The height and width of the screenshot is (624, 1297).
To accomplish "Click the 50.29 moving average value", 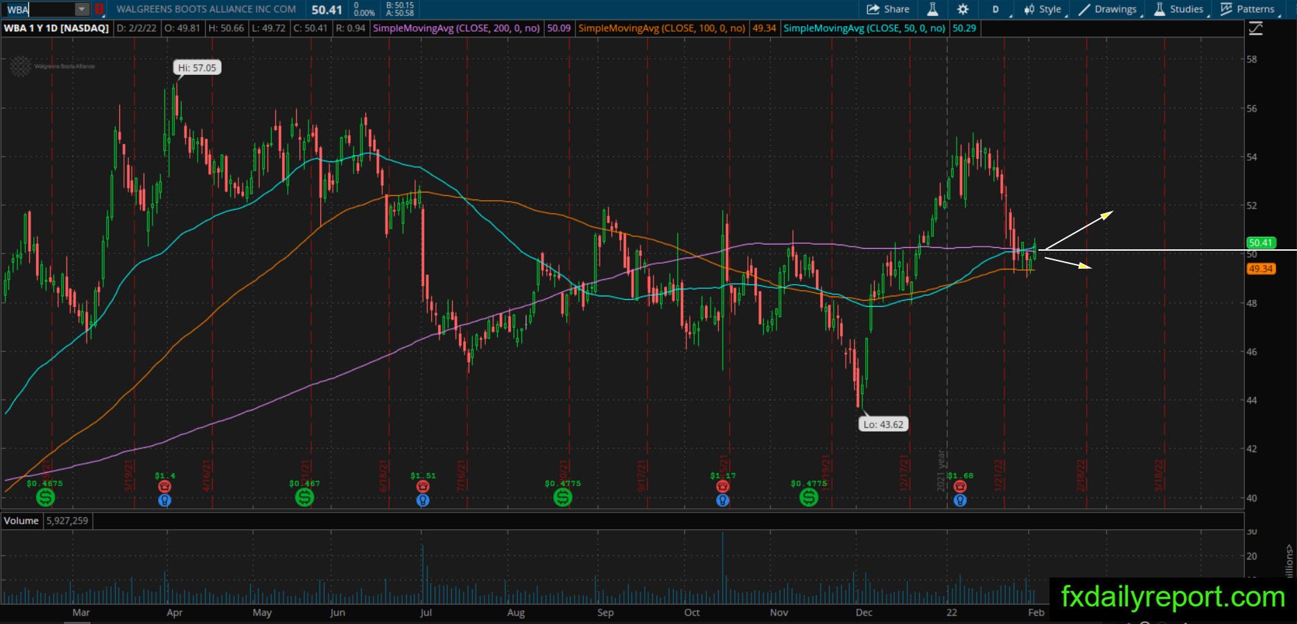I will (x=964, y=28).
